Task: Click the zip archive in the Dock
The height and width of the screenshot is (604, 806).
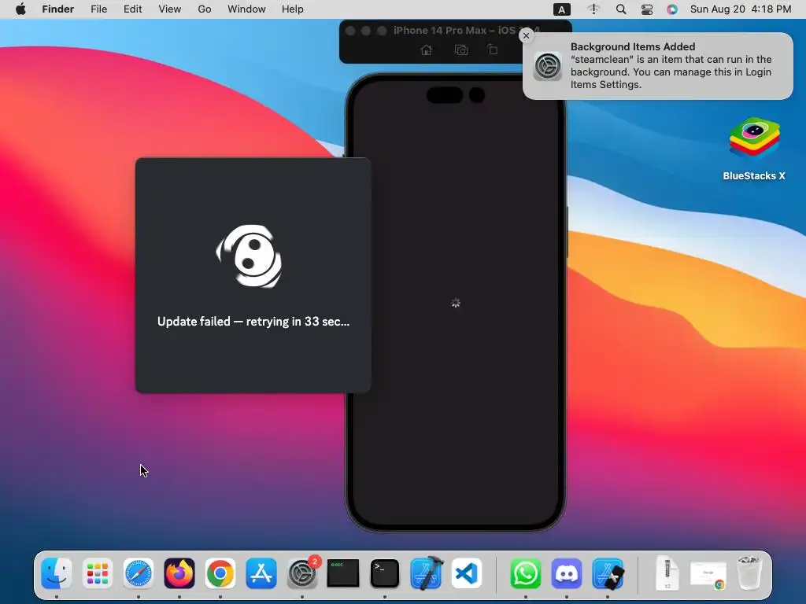Action: [x=667, y=573]
